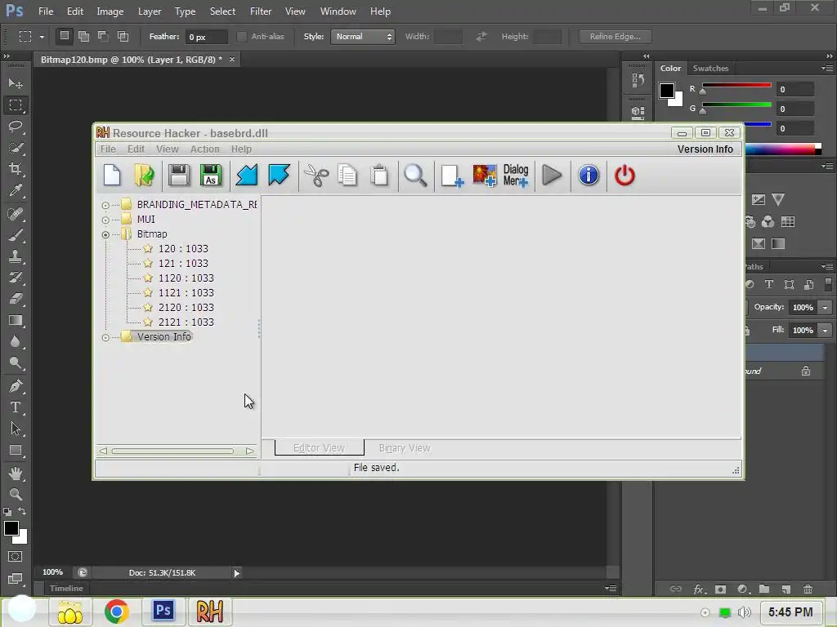Open Resource Hacker's Action menu
Viewport: 837px width, 627px height.
pyautogui.click(x=204, y=149)
